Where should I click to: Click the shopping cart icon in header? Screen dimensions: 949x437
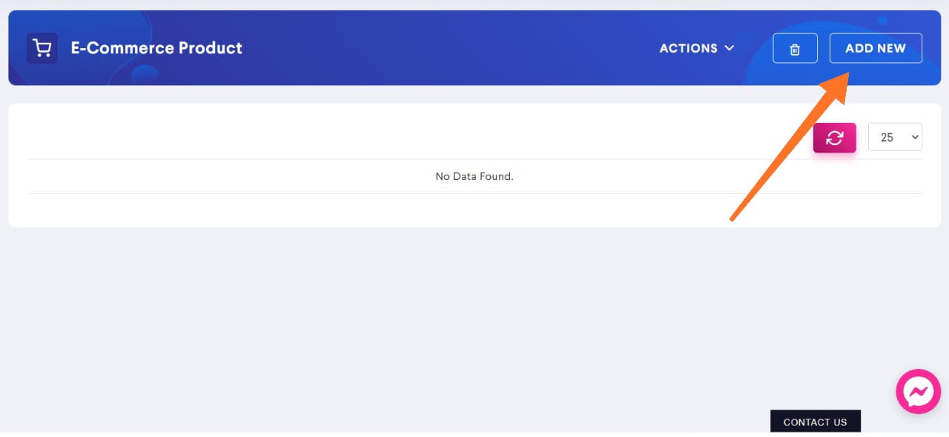tap(42, 48)
